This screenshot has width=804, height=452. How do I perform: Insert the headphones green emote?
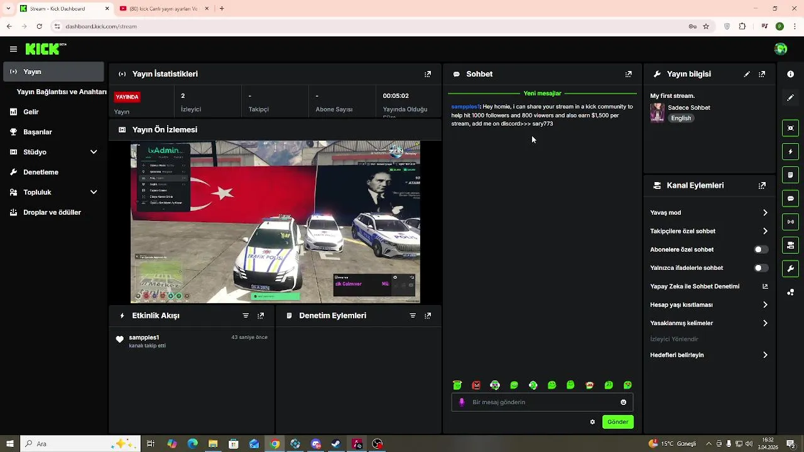pyautogui.click(x=495, y=385)
